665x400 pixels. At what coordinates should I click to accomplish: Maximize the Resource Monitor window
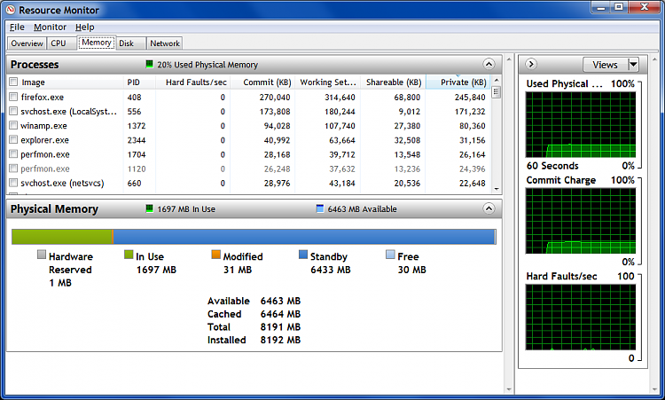619,7
